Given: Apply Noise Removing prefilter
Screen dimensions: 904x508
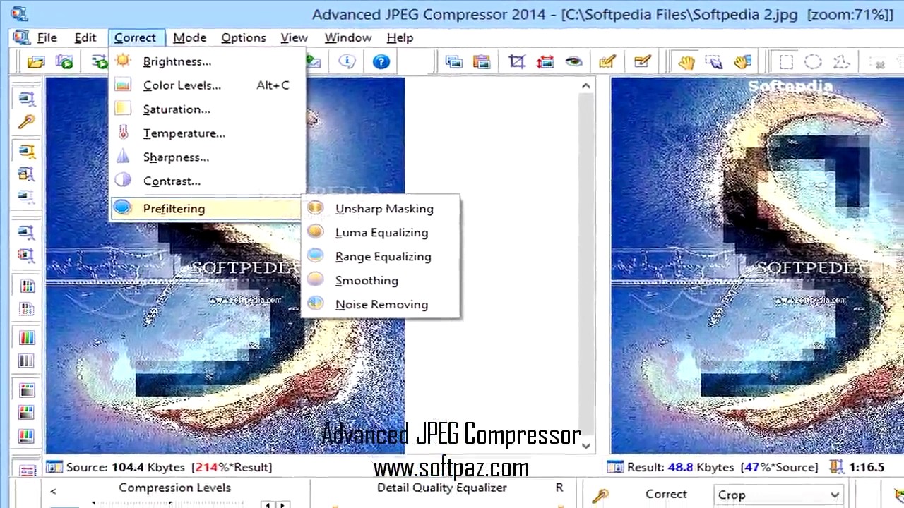Looking at the screenshot, I should point(381,305).
